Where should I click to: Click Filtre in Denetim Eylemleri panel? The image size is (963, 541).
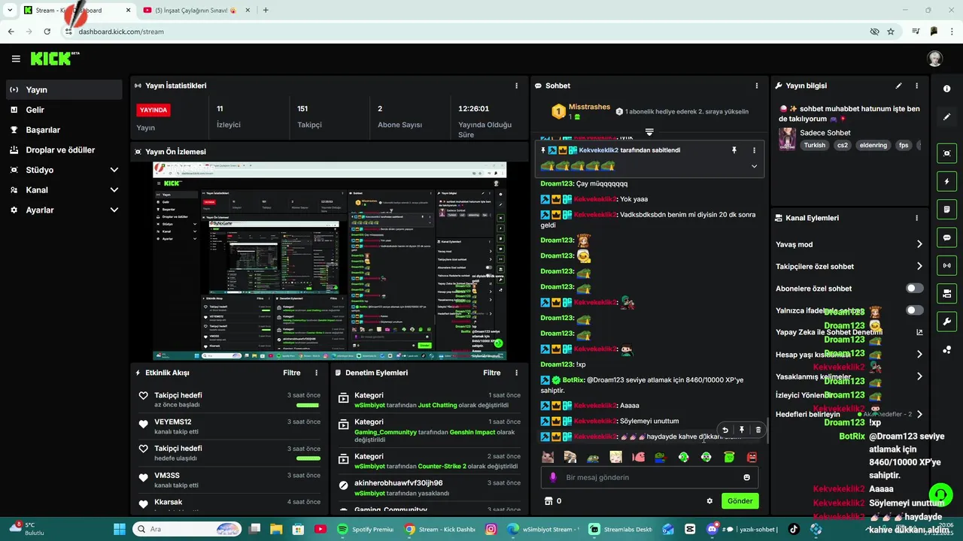[492, 373]
